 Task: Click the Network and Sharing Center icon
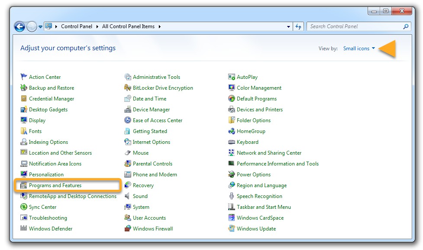pos(232,153)
